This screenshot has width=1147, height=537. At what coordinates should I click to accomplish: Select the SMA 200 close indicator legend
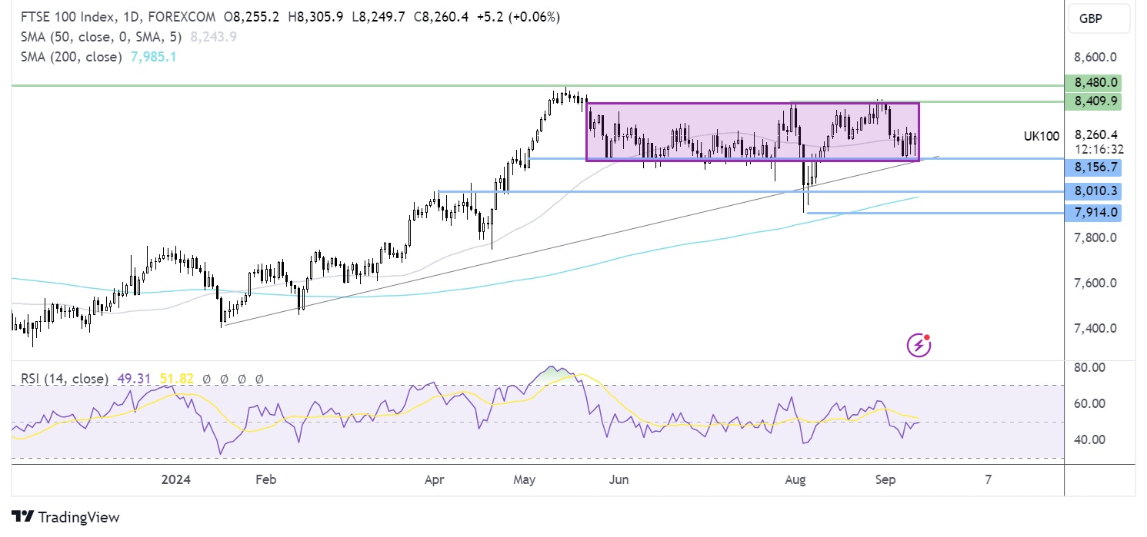[x=67, y=57]
